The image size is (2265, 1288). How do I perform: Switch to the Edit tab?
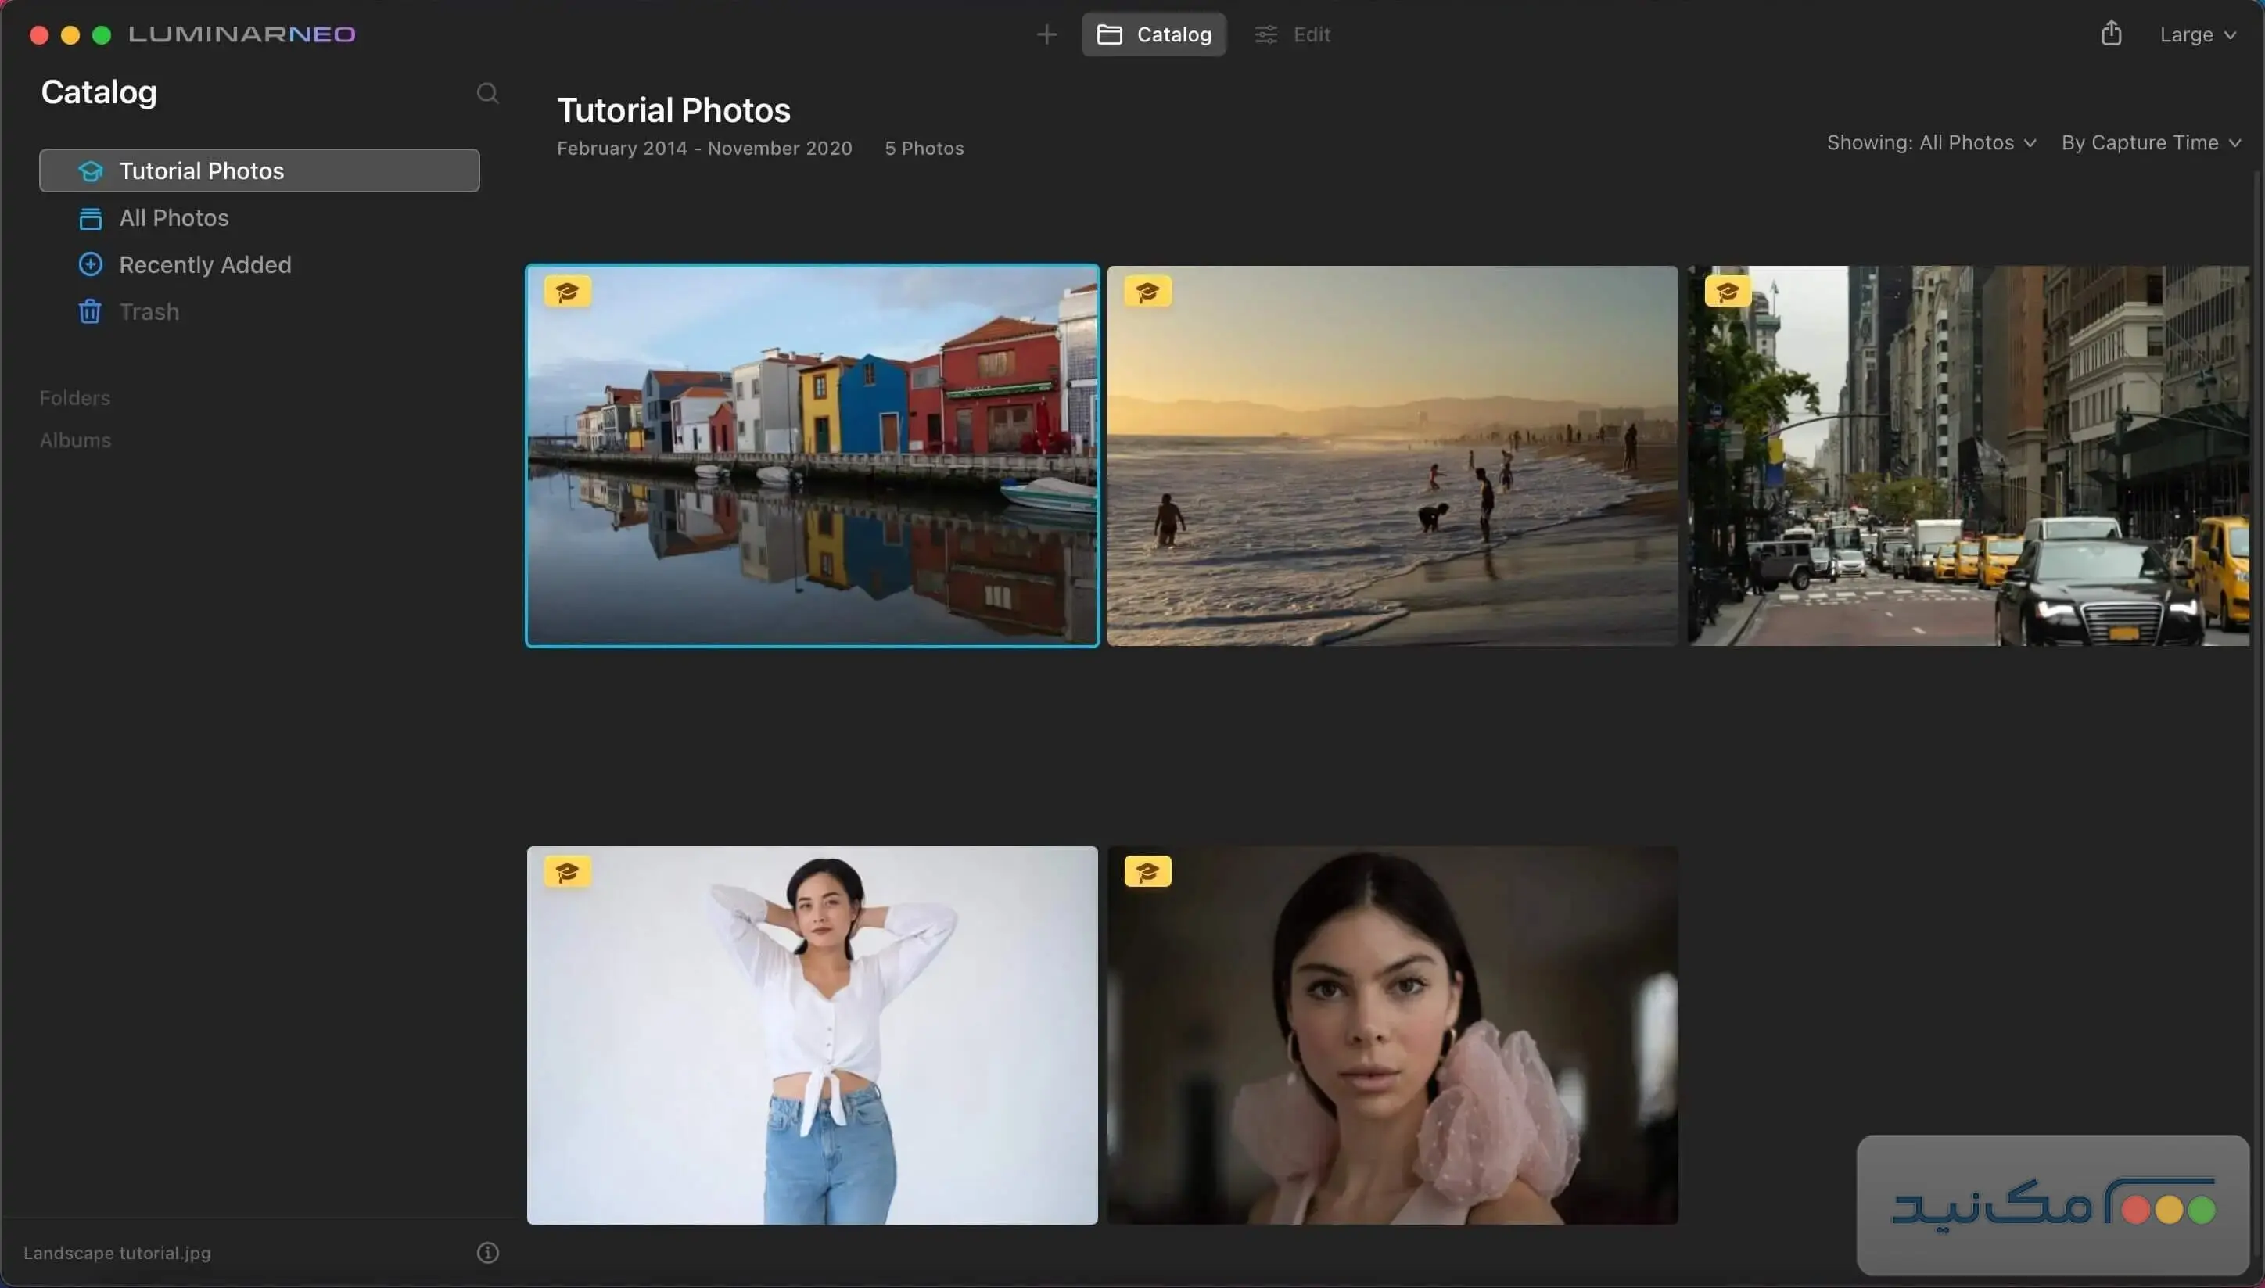click(x=1292, y=34)
